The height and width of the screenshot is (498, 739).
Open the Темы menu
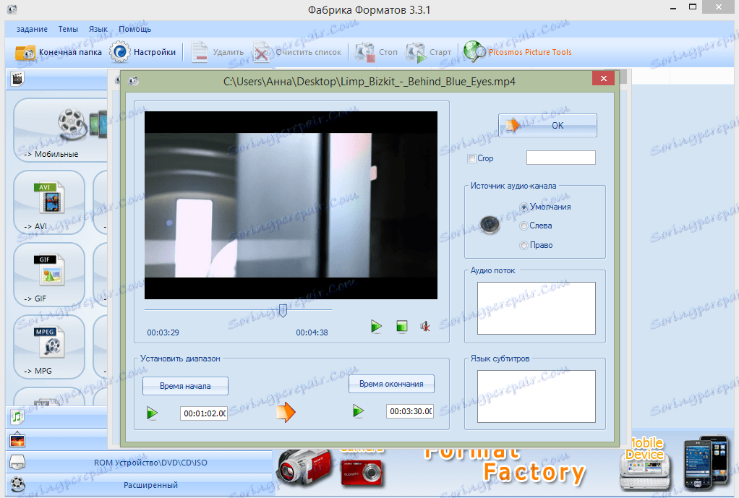pyautogui.click(x=68, y=29)
